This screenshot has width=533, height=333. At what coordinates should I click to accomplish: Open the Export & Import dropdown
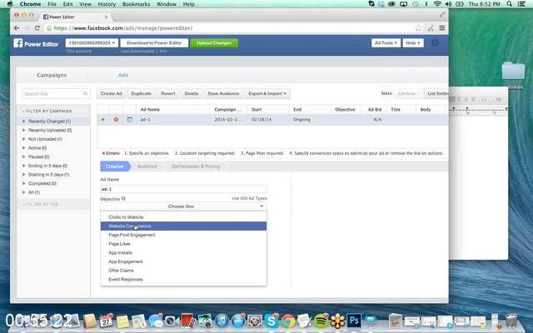[x=267, y=93]
